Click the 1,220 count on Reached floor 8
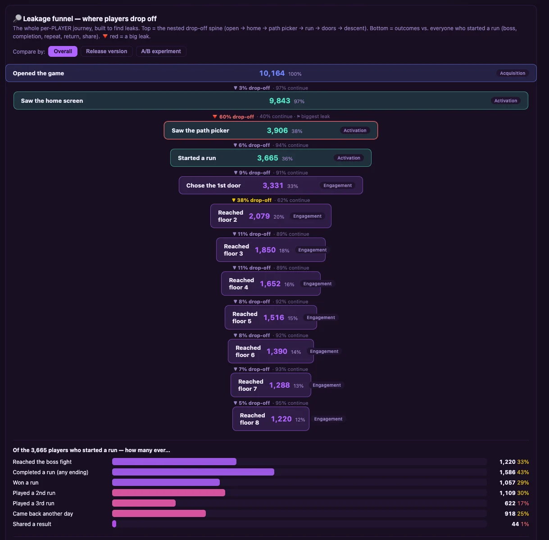Image resolution: width=549 pixels, height=540 pixels. point(281,419)
